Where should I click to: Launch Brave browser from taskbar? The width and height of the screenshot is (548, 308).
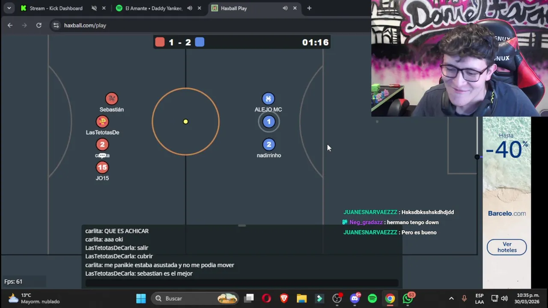284,299
